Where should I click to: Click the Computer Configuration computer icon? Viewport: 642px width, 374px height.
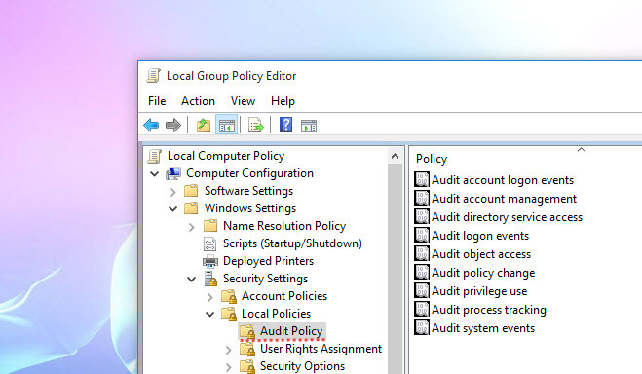click(173, 173)
